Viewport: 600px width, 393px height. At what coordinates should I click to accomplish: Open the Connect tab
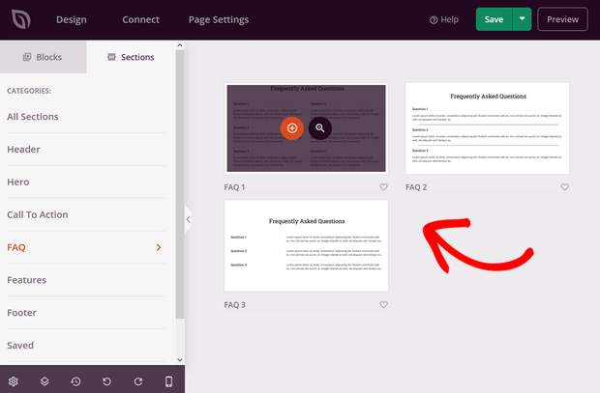(x=140, y=19)
